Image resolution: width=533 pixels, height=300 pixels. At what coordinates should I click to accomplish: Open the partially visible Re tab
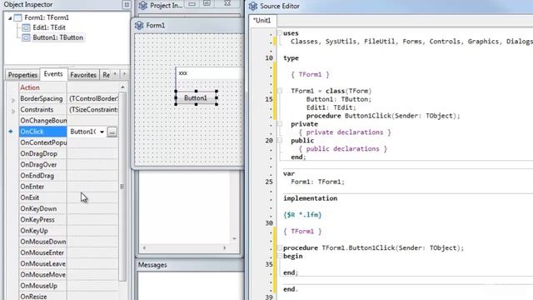(x=106, y=75)
